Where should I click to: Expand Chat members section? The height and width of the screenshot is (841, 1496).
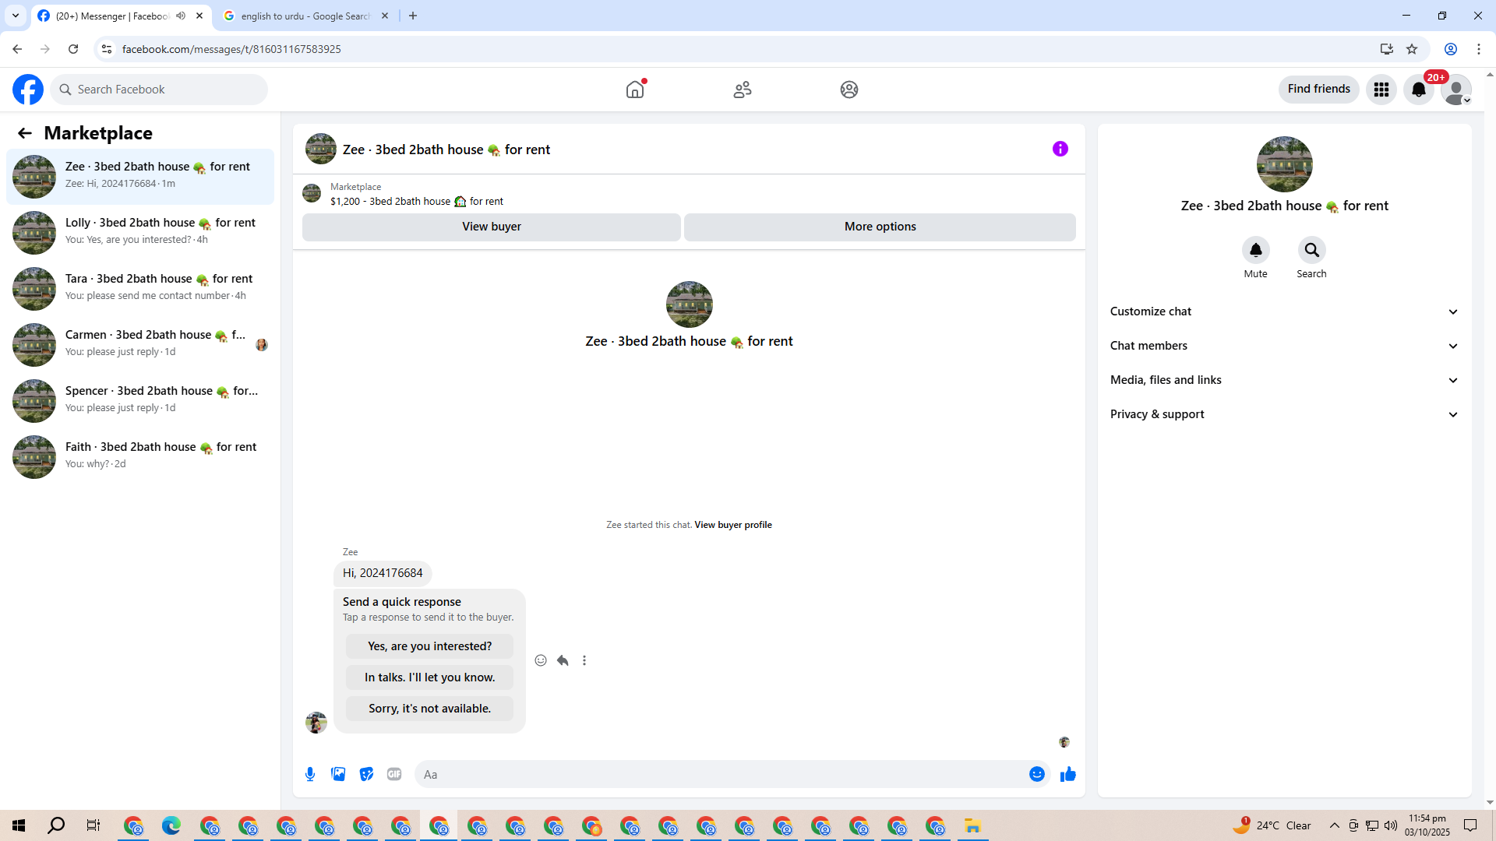click(1284, 346)
